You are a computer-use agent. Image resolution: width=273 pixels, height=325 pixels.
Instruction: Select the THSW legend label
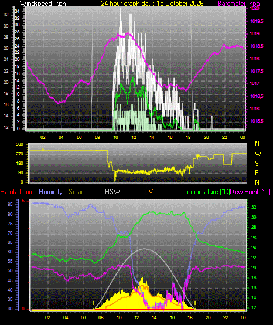coord(111,192)
